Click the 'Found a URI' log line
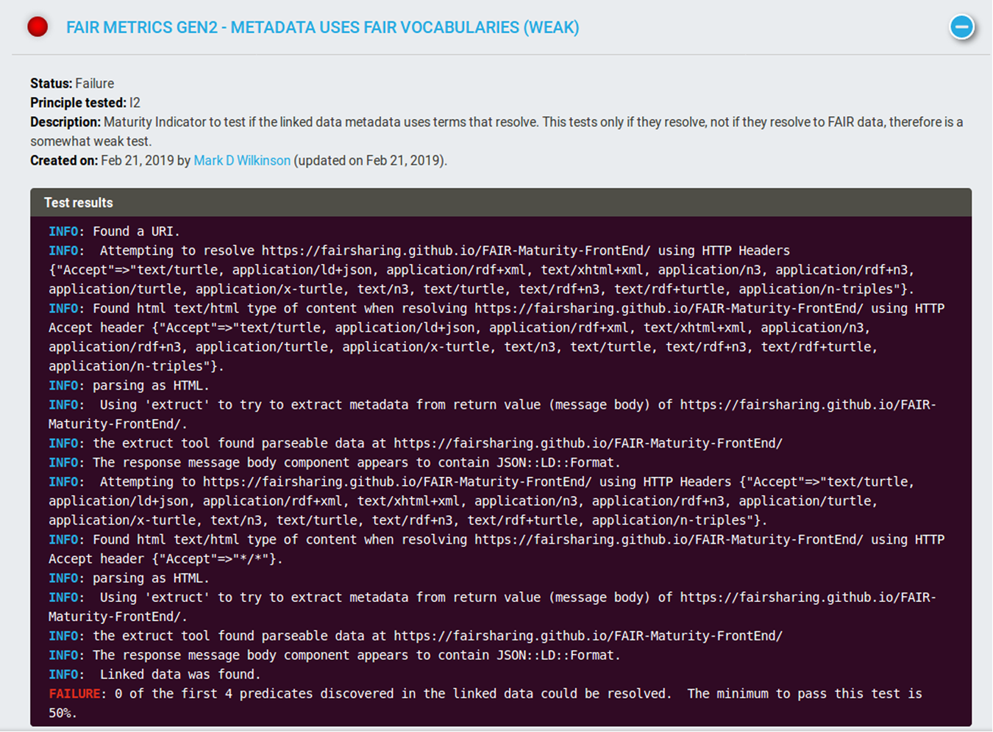Screen dimensions: 993x732 [x=136, y=232]
